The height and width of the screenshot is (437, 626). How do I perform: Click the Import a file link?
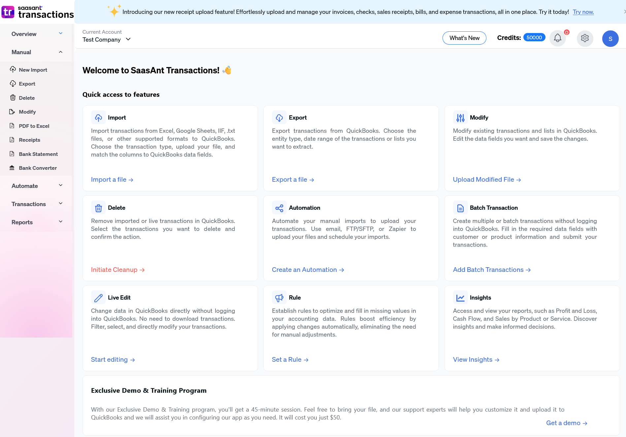(x=112, y=179)
